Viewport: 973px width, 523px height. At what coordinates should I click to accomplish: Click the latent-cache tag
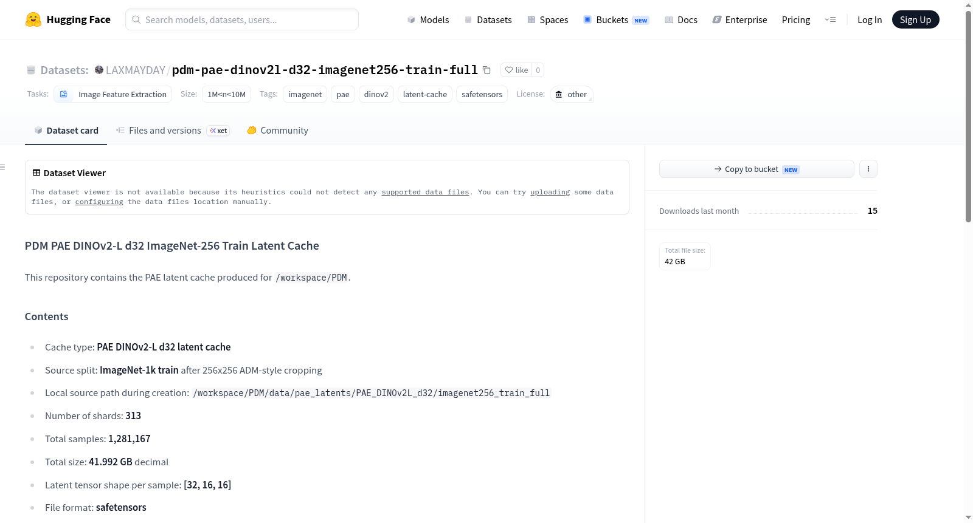[x=424, y=94]
